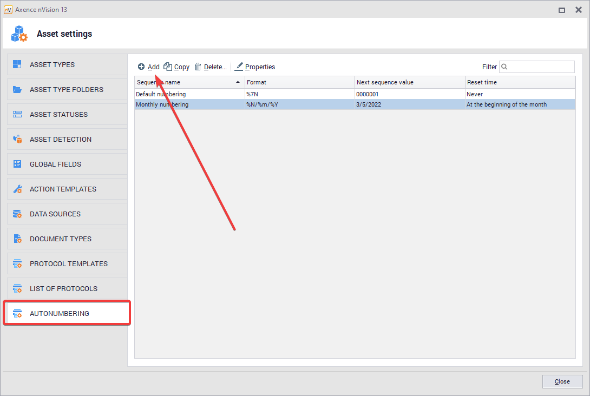Screen dimensions: 590x396
Task: Sort by Sequence name column header
Action: (184, 82)
